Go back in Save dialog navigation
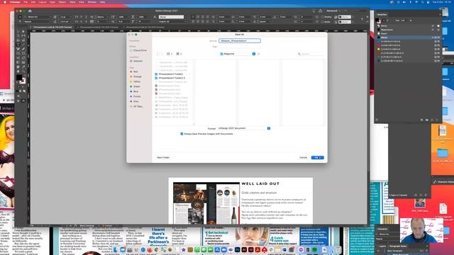Viewport: 454px width, 255px height. 158,54
